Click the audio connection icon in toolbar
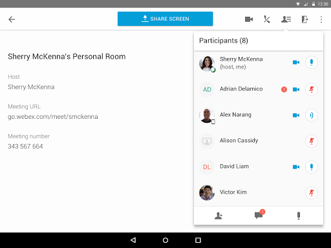 pos(267,19)
